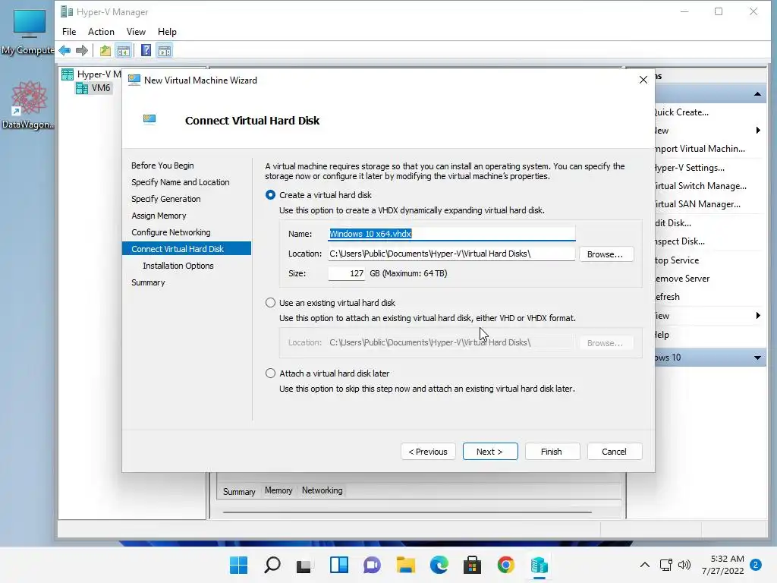Open the Chat taskbar icon
Viewport: 777px width, 583px height.
point(372,565)
